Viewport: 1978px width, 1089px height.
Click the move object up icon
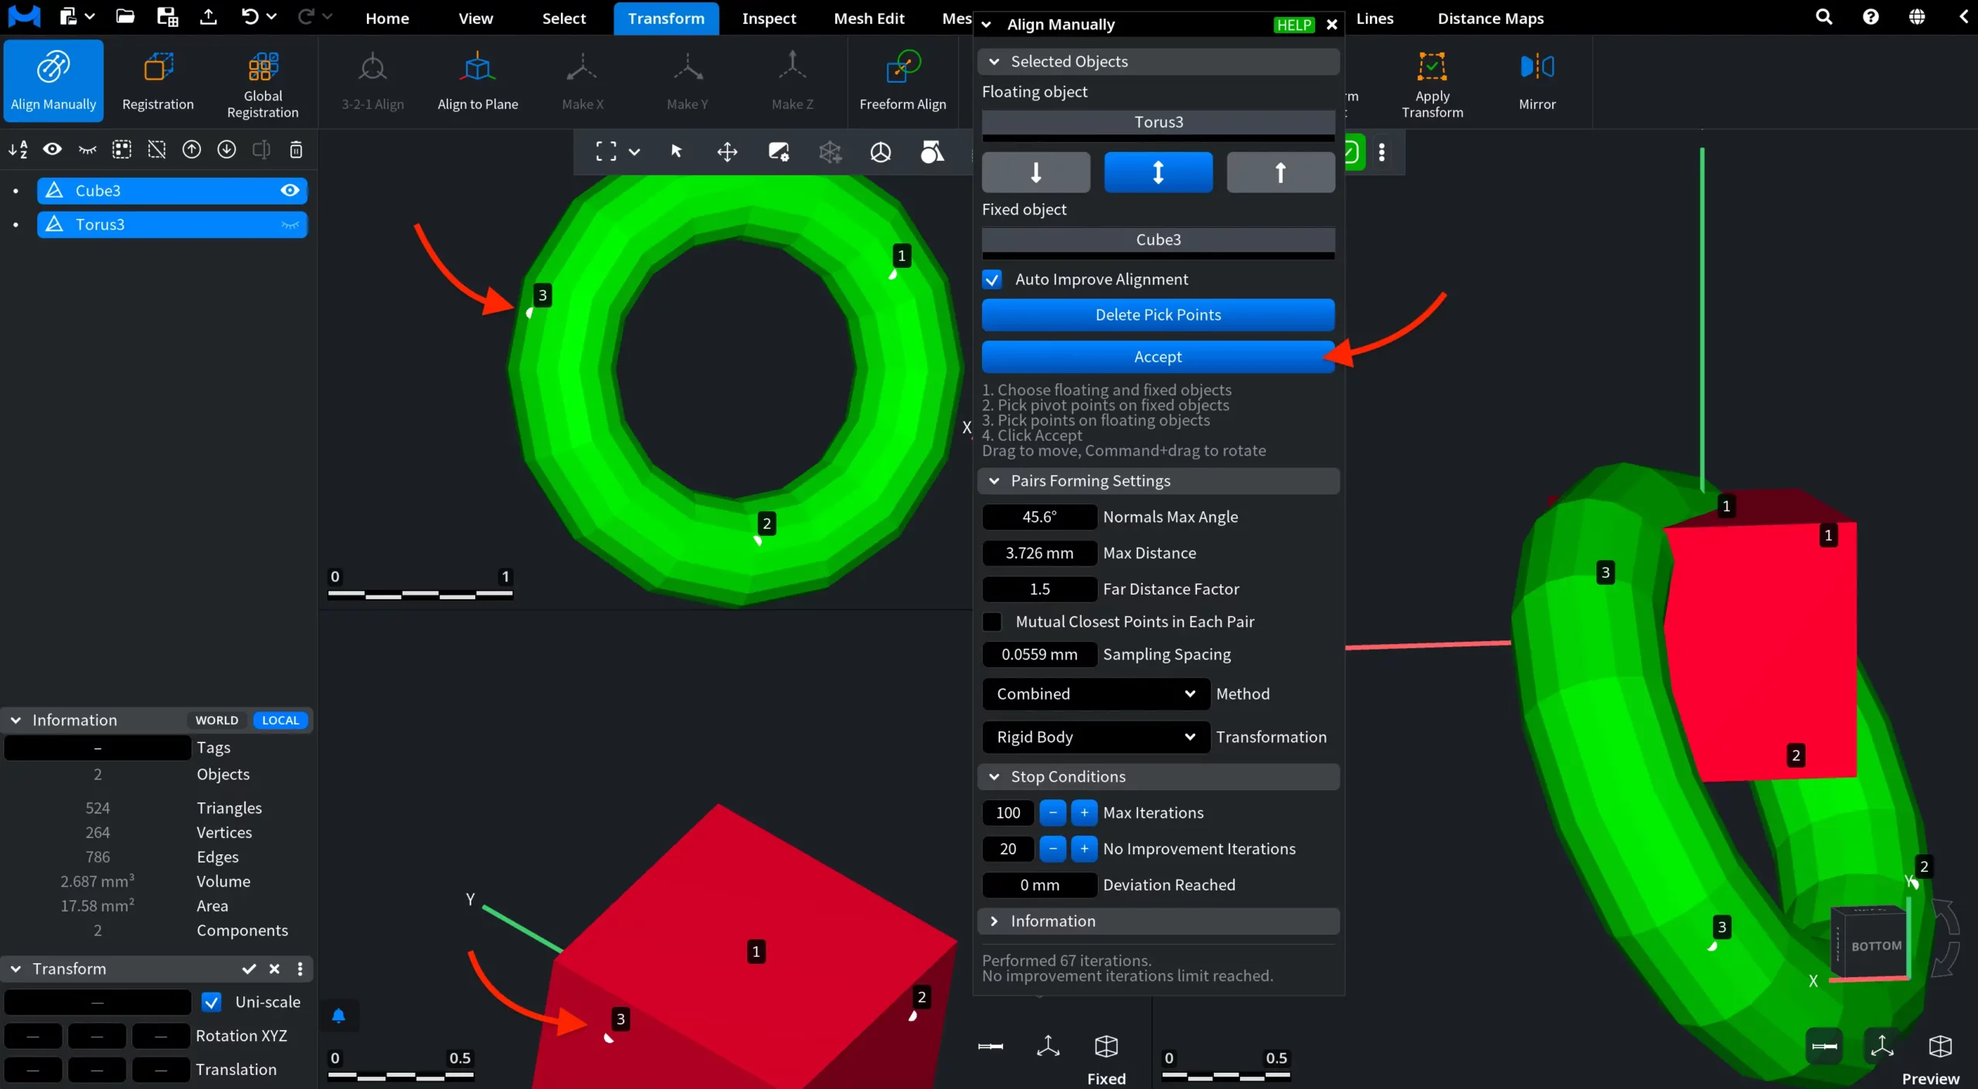[192, 150]
